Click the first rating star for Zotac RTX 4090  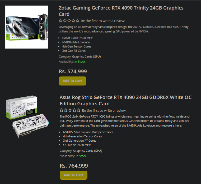(x=60, y=21)
